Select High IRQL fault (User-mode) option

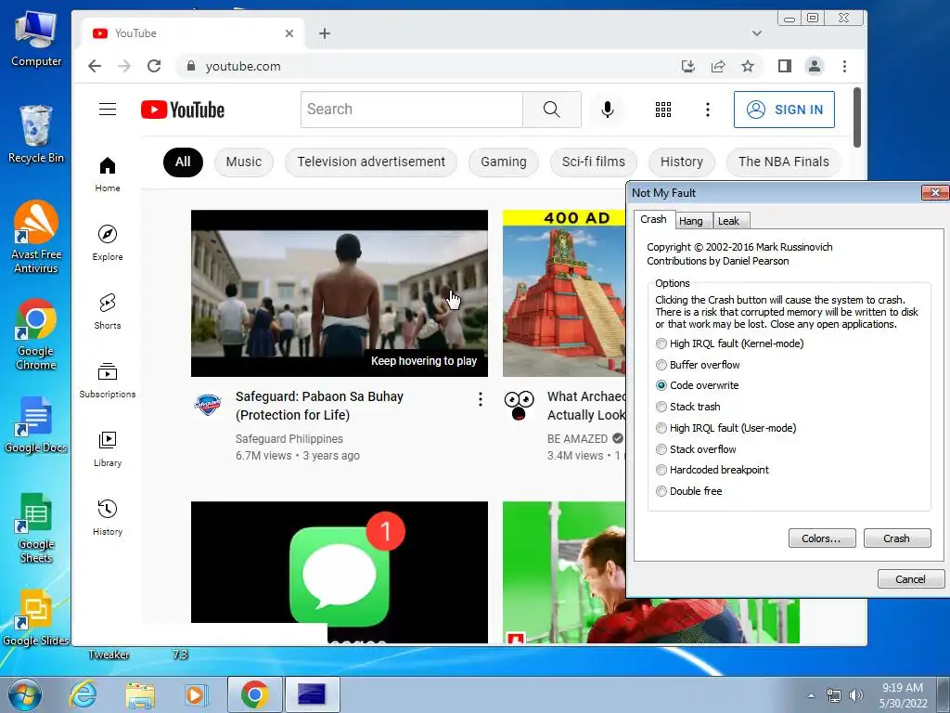click(725, 428)
